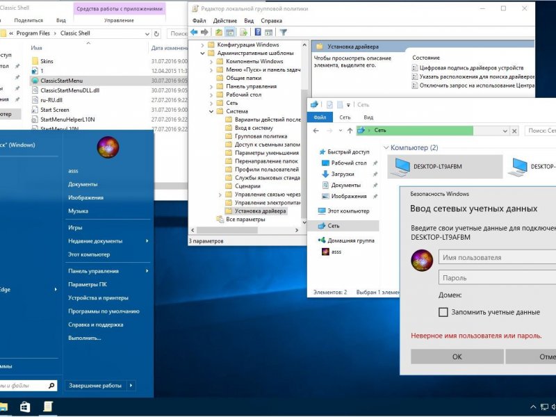Open Documents from the start menu
Viewport: 556px width, 417px height.
pos(83,184)
